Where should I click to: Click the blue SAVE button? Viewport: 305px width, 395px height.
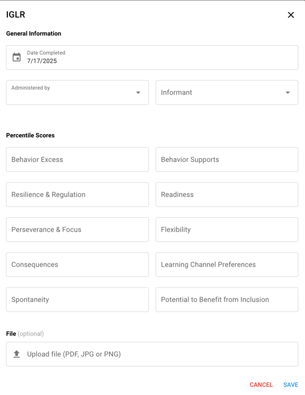291,385
